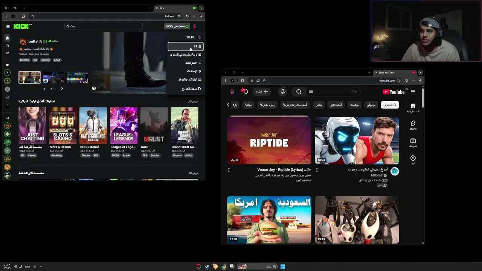Image resolution: width=482 pixels, height=271 pixels.
Task: Open YouTube notifications bell
Action: (x=245, y=91)
